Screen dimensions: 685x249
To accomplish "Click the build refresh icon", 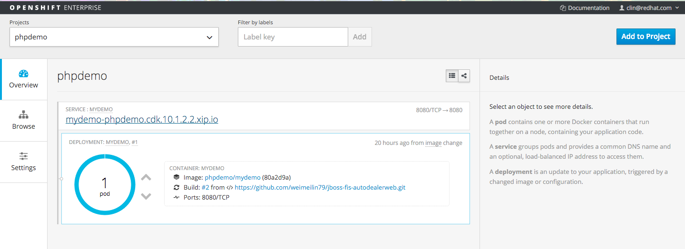I will [176, 187].
